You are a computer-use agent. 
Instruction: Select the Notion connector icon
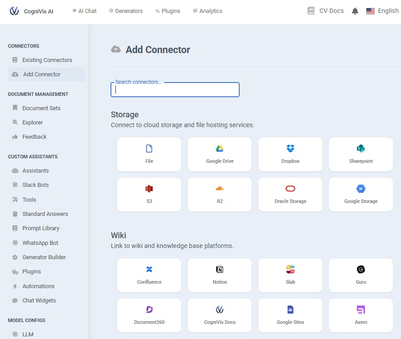pyautogui.click(x=220, y=269)
